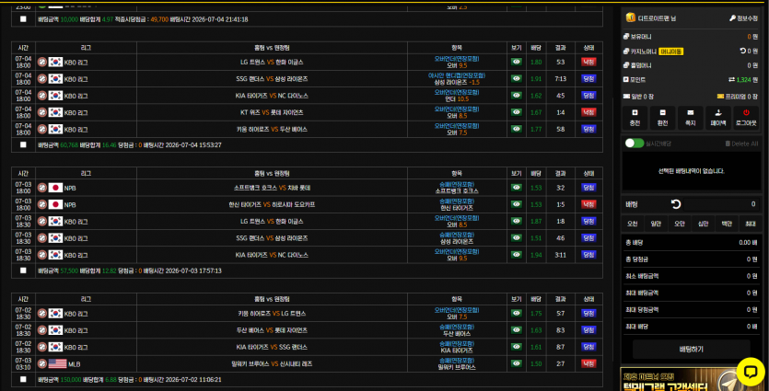
Task: Open the yellow chat bubble icon
Action: [751, 372]
